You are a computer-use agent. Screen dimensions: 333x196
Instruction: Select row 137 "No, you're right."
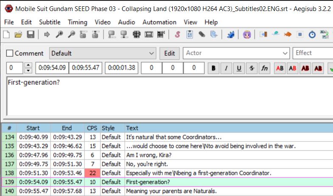pos(168,164)
